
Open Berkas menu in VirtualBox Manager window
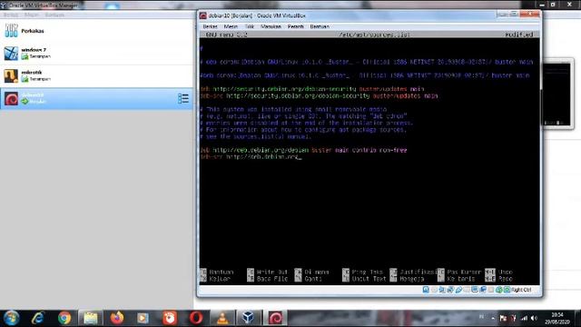[x=11, y=15]
